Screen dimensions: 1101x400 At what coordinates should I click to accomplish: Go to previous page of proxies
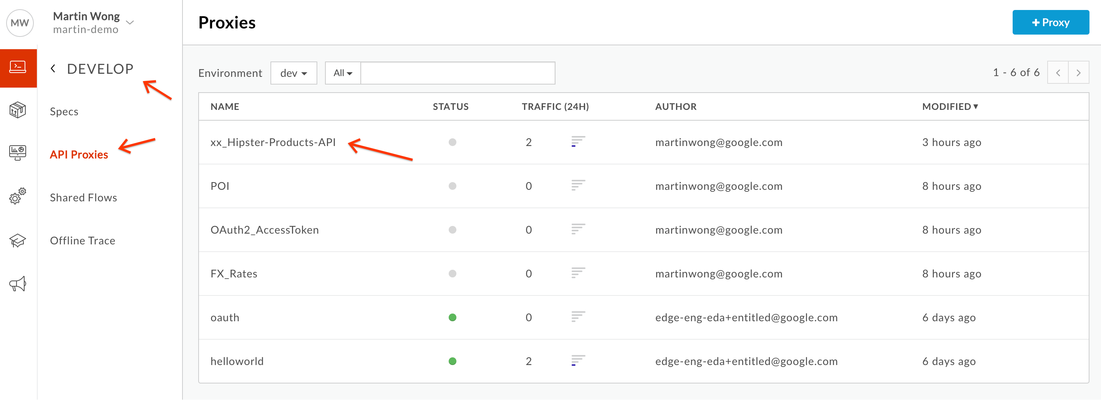(x=1058, y=73)
